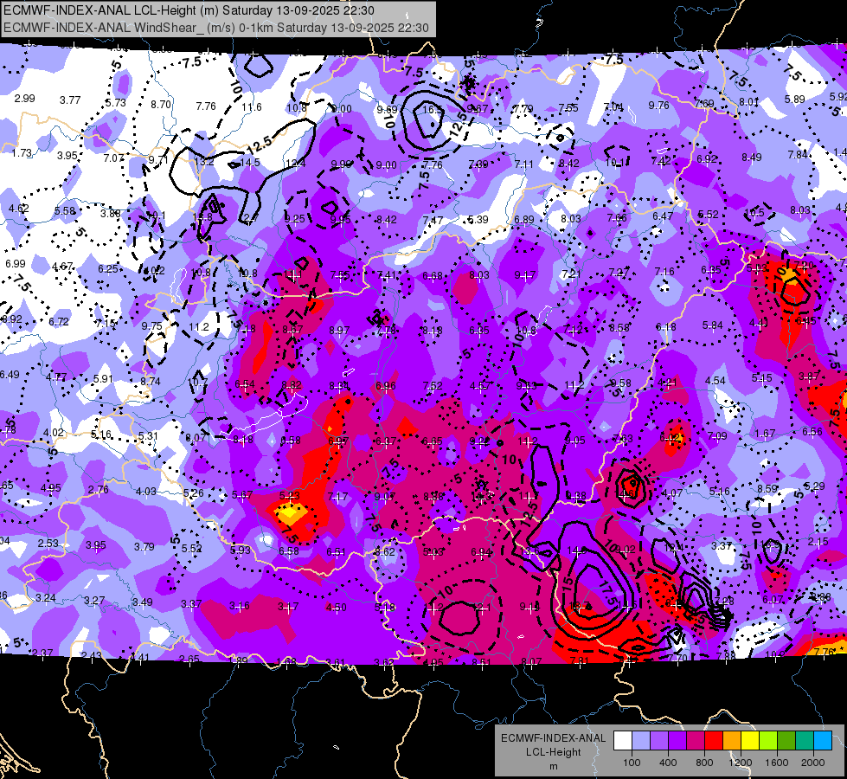Click the wind shear value 9.76
The height and width of the screenshot is (779, 847).
pos(659,106)
